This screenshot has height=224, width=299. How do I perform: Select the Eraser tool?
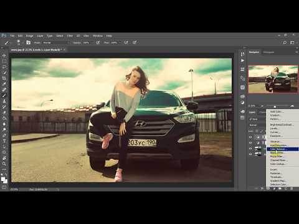coord(4,113)
